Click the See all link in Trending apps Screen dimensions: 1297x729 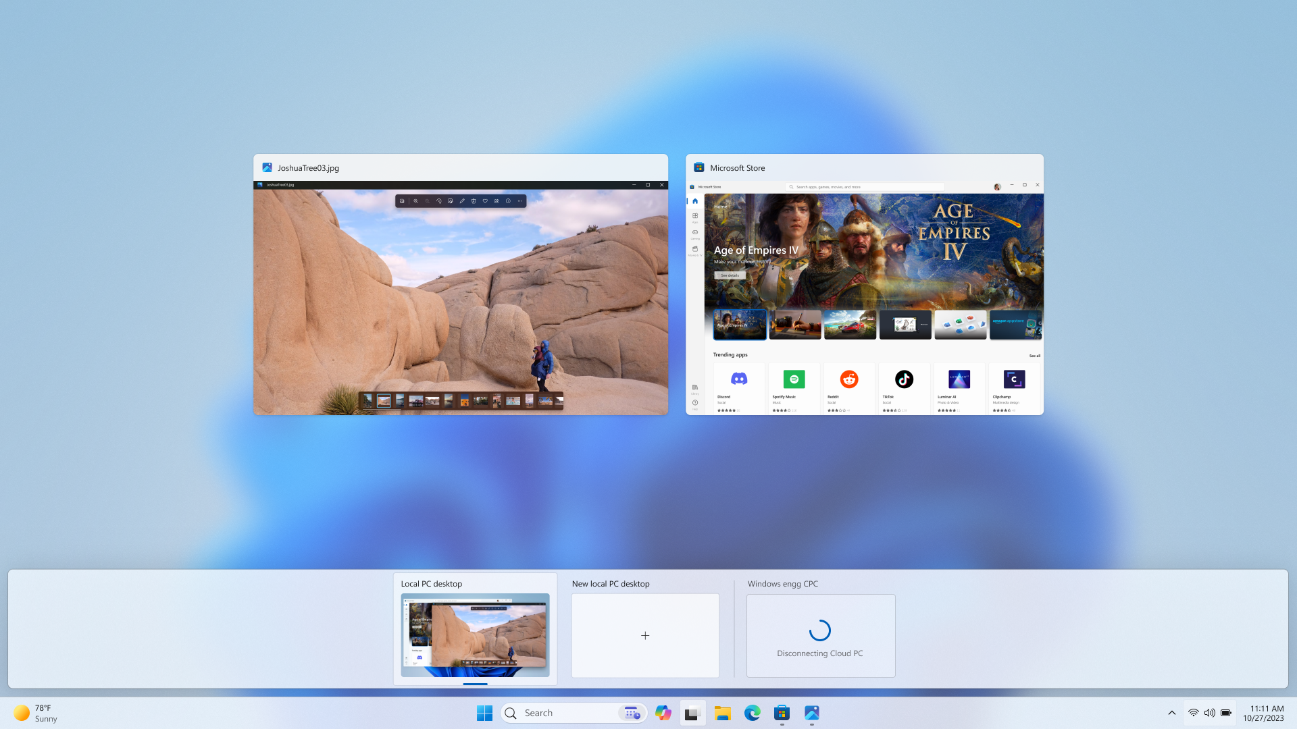point(1034,355)
